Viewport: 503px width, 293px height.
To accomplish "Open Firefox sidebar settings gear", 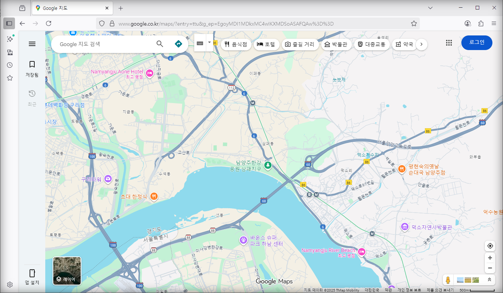I will tap(10, 285).
